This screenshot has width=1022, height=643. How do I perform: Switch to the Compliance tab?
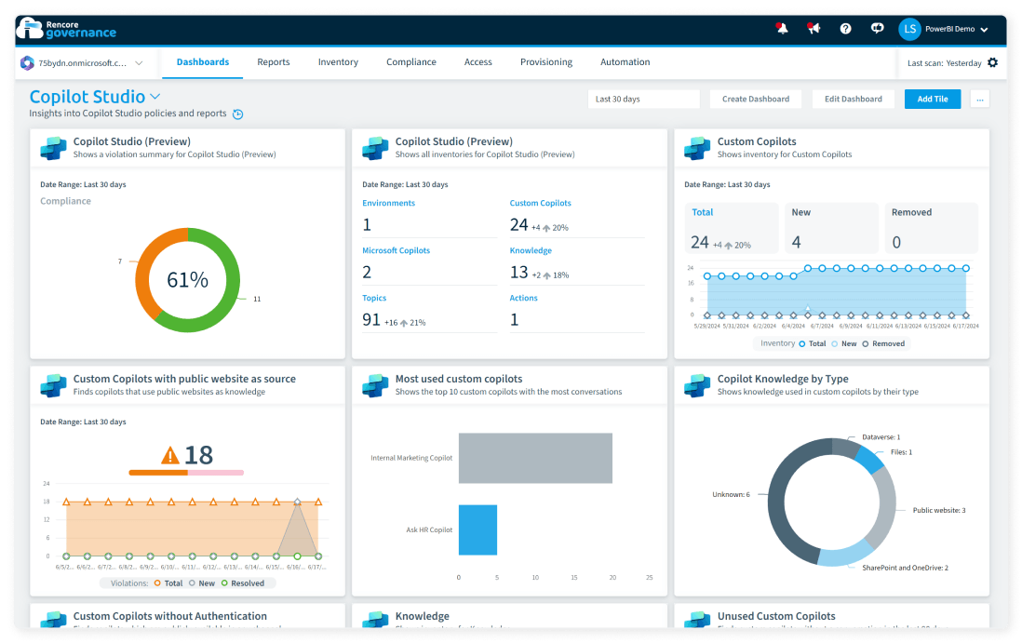410,61
